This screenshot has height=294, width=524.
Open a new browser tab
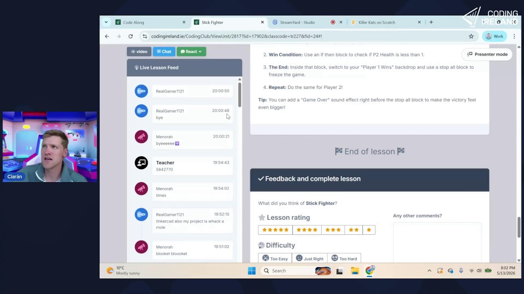[431, 22]
